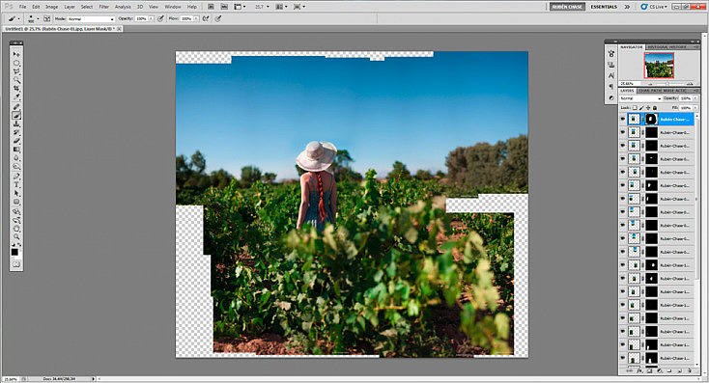This screenshot has height=383, width=709.
Task: Click the Navigator zoom slider
Action: coord(668,84)
